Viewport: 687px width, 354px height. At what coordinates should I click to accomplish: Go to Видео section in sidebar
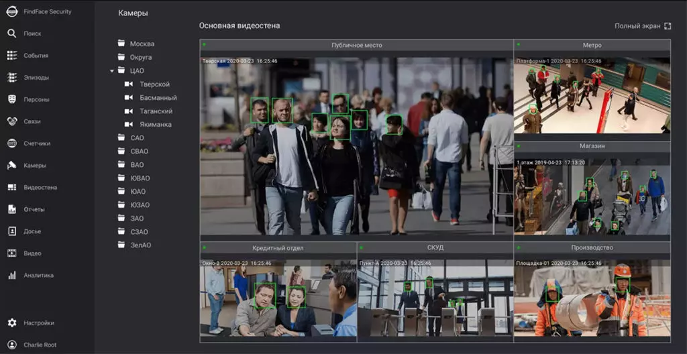click(x=32, y=253)
